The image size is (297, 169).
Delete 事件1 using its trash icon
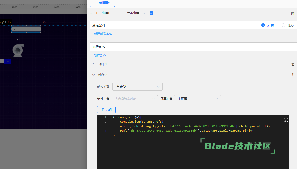click(293, 13)
